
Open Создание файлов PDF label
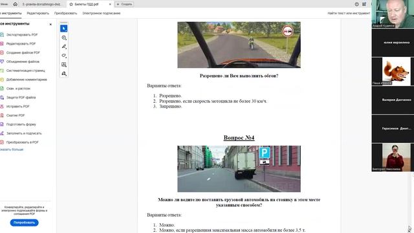(23, 52)
